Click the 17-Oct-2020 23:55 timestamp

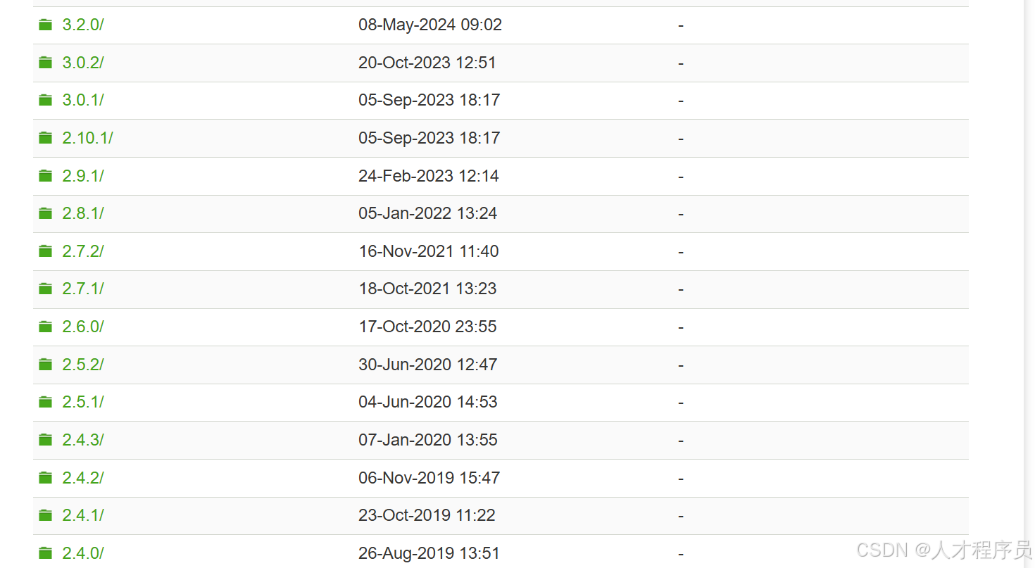point(427,327)
